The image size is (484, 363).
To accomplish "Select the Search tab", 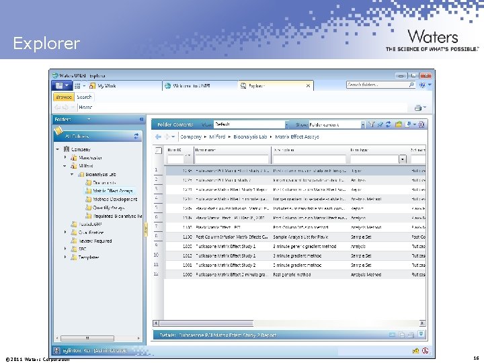I will click(84, 97).
